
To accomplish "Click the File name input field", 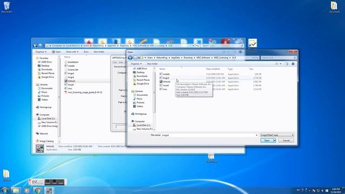I will pos(208,135).
